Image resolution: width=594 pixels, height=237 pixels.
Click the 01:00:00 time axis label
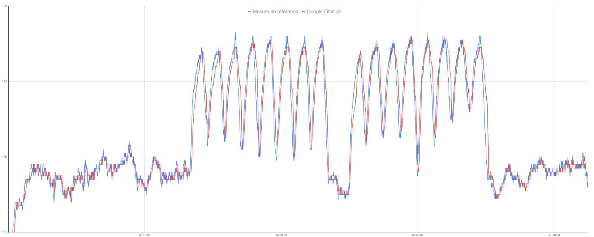point(554,235)
